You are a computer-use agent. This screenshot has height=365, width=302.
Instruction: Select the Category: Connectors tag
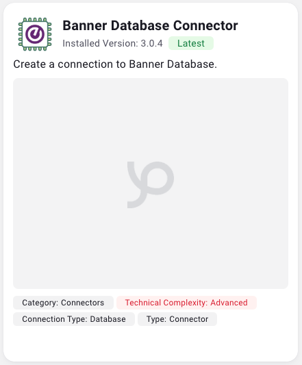tap(63, 303)
